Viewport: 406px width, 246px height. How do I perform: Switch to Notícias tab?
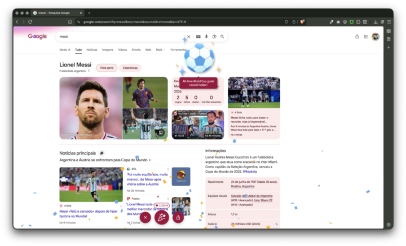click(92, 50)
